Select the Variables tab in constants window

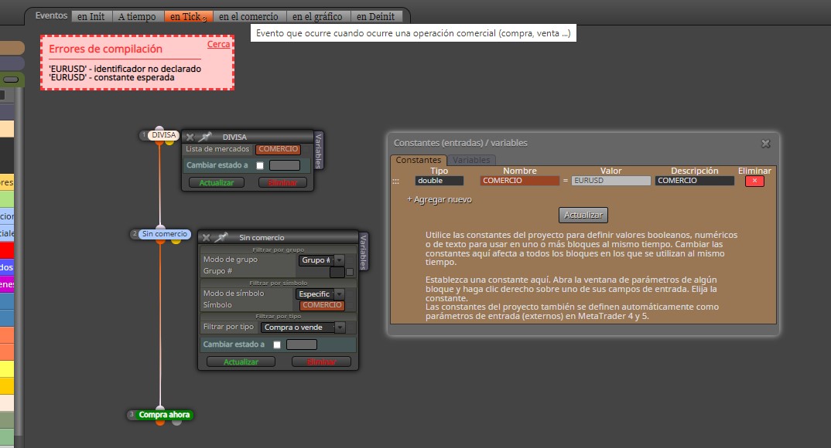point(471,160)
